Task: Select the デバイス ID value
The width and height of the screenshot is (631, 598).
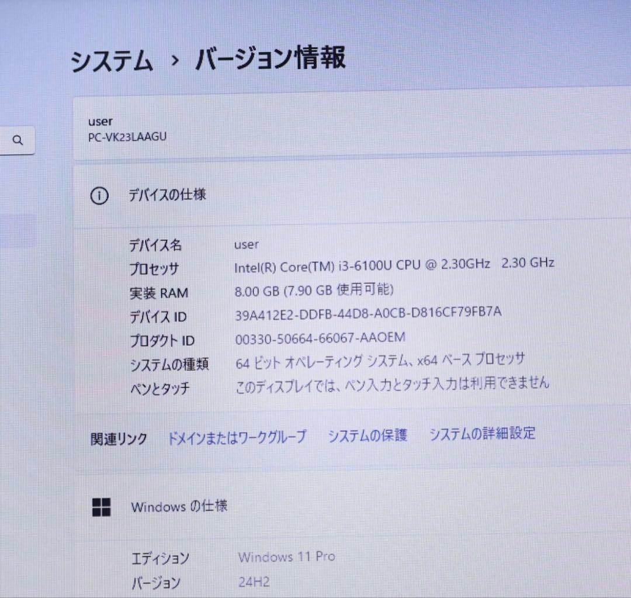Action: tap(367, 312)
